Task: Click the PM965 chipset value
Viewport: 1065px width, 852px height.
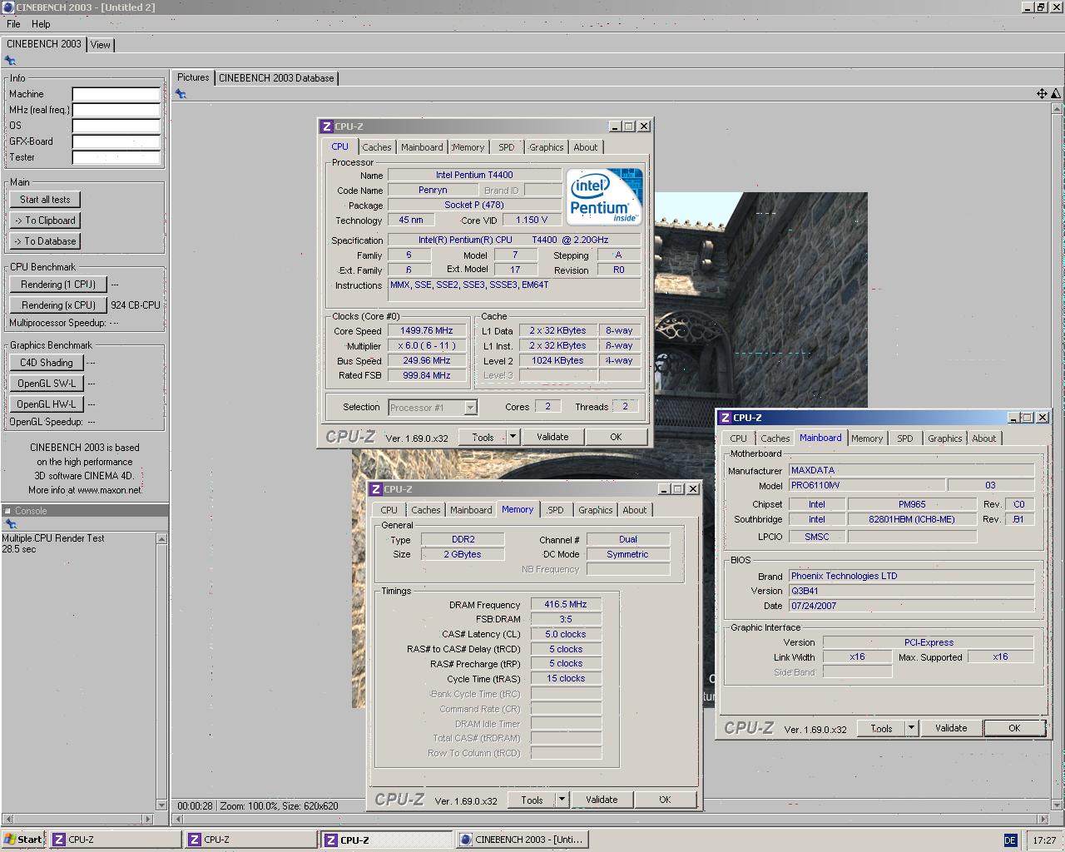Action: [912, 504]
